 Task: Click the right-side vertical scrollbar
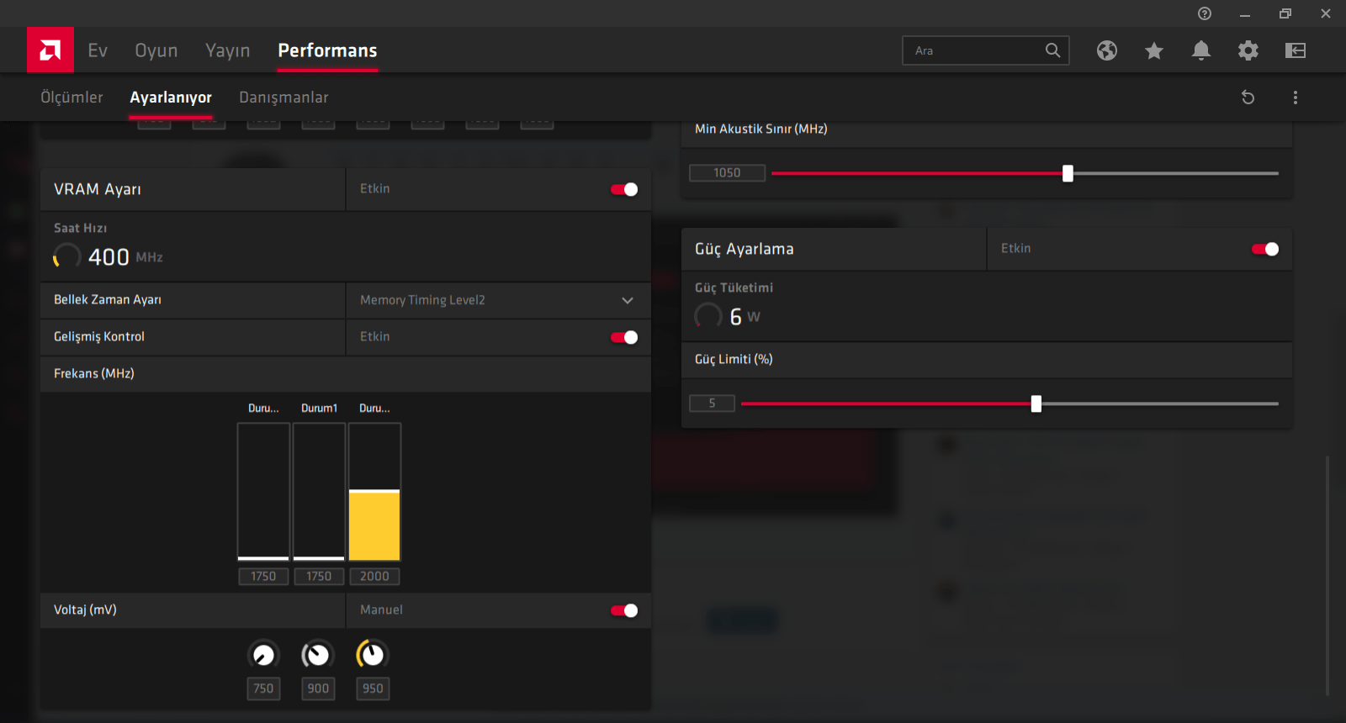pyautogui.click(x=1327, y=575)
